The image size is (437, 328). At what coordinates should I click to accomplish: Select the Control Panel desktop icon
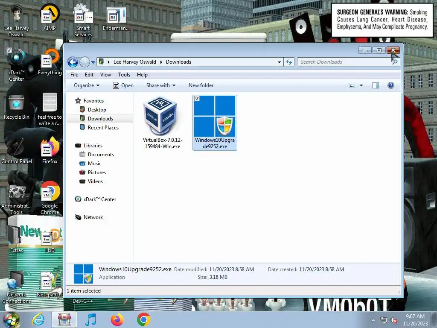[x=17, y=151]
